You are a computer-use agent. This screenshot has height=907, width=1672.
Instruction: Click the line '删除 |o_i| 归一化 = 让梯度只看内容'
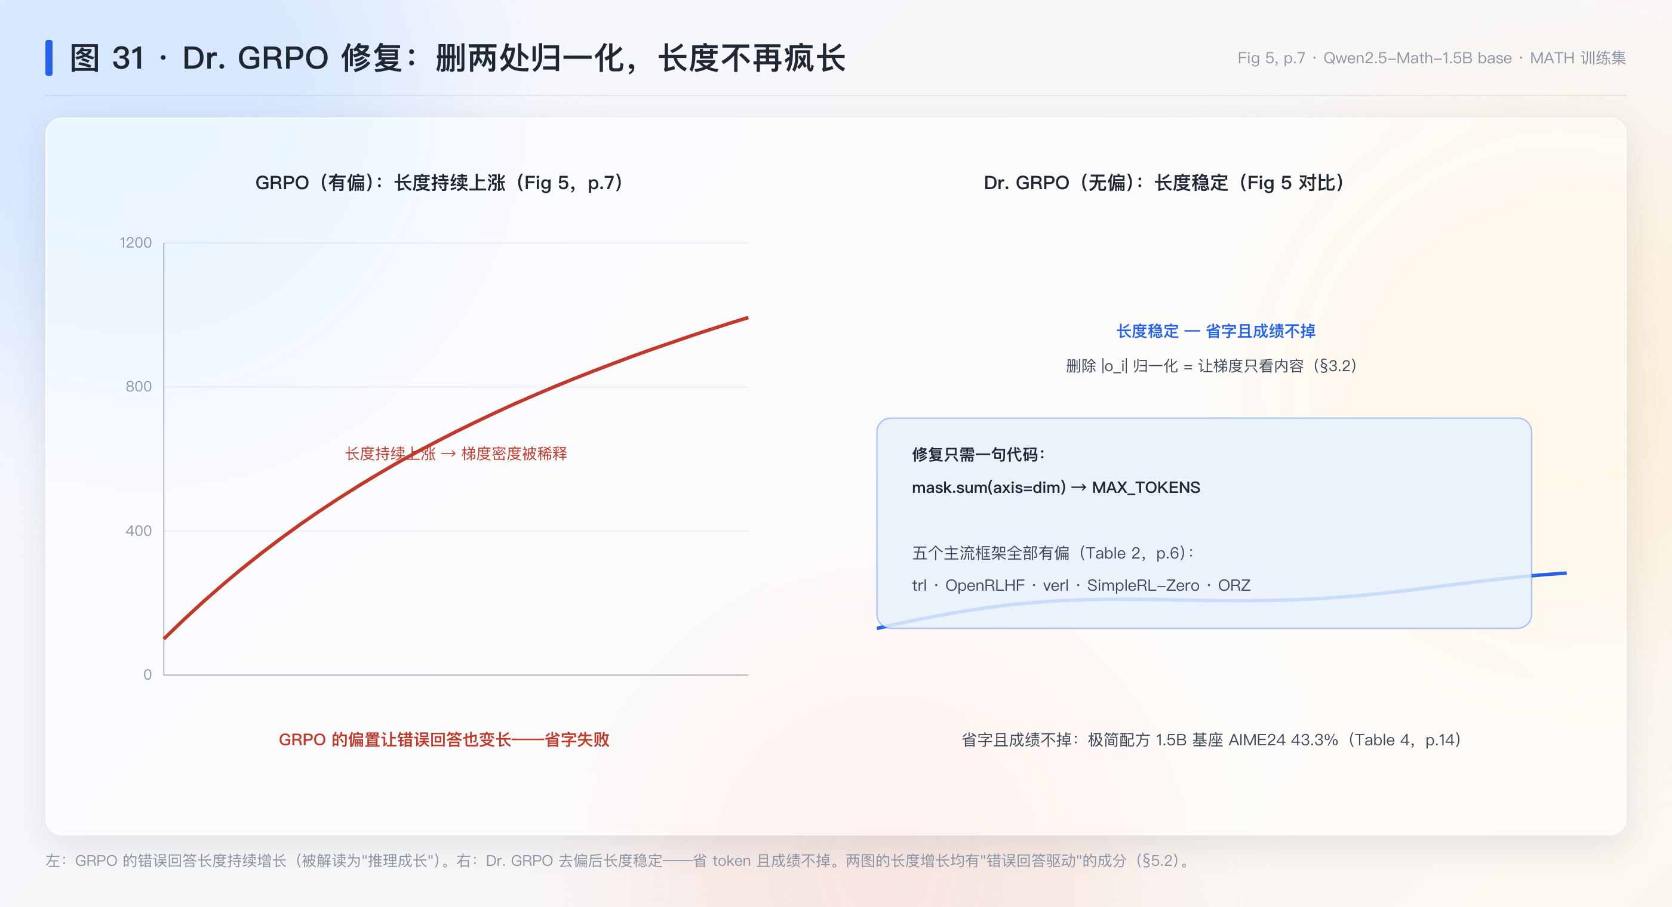(x=1185, y=366)
